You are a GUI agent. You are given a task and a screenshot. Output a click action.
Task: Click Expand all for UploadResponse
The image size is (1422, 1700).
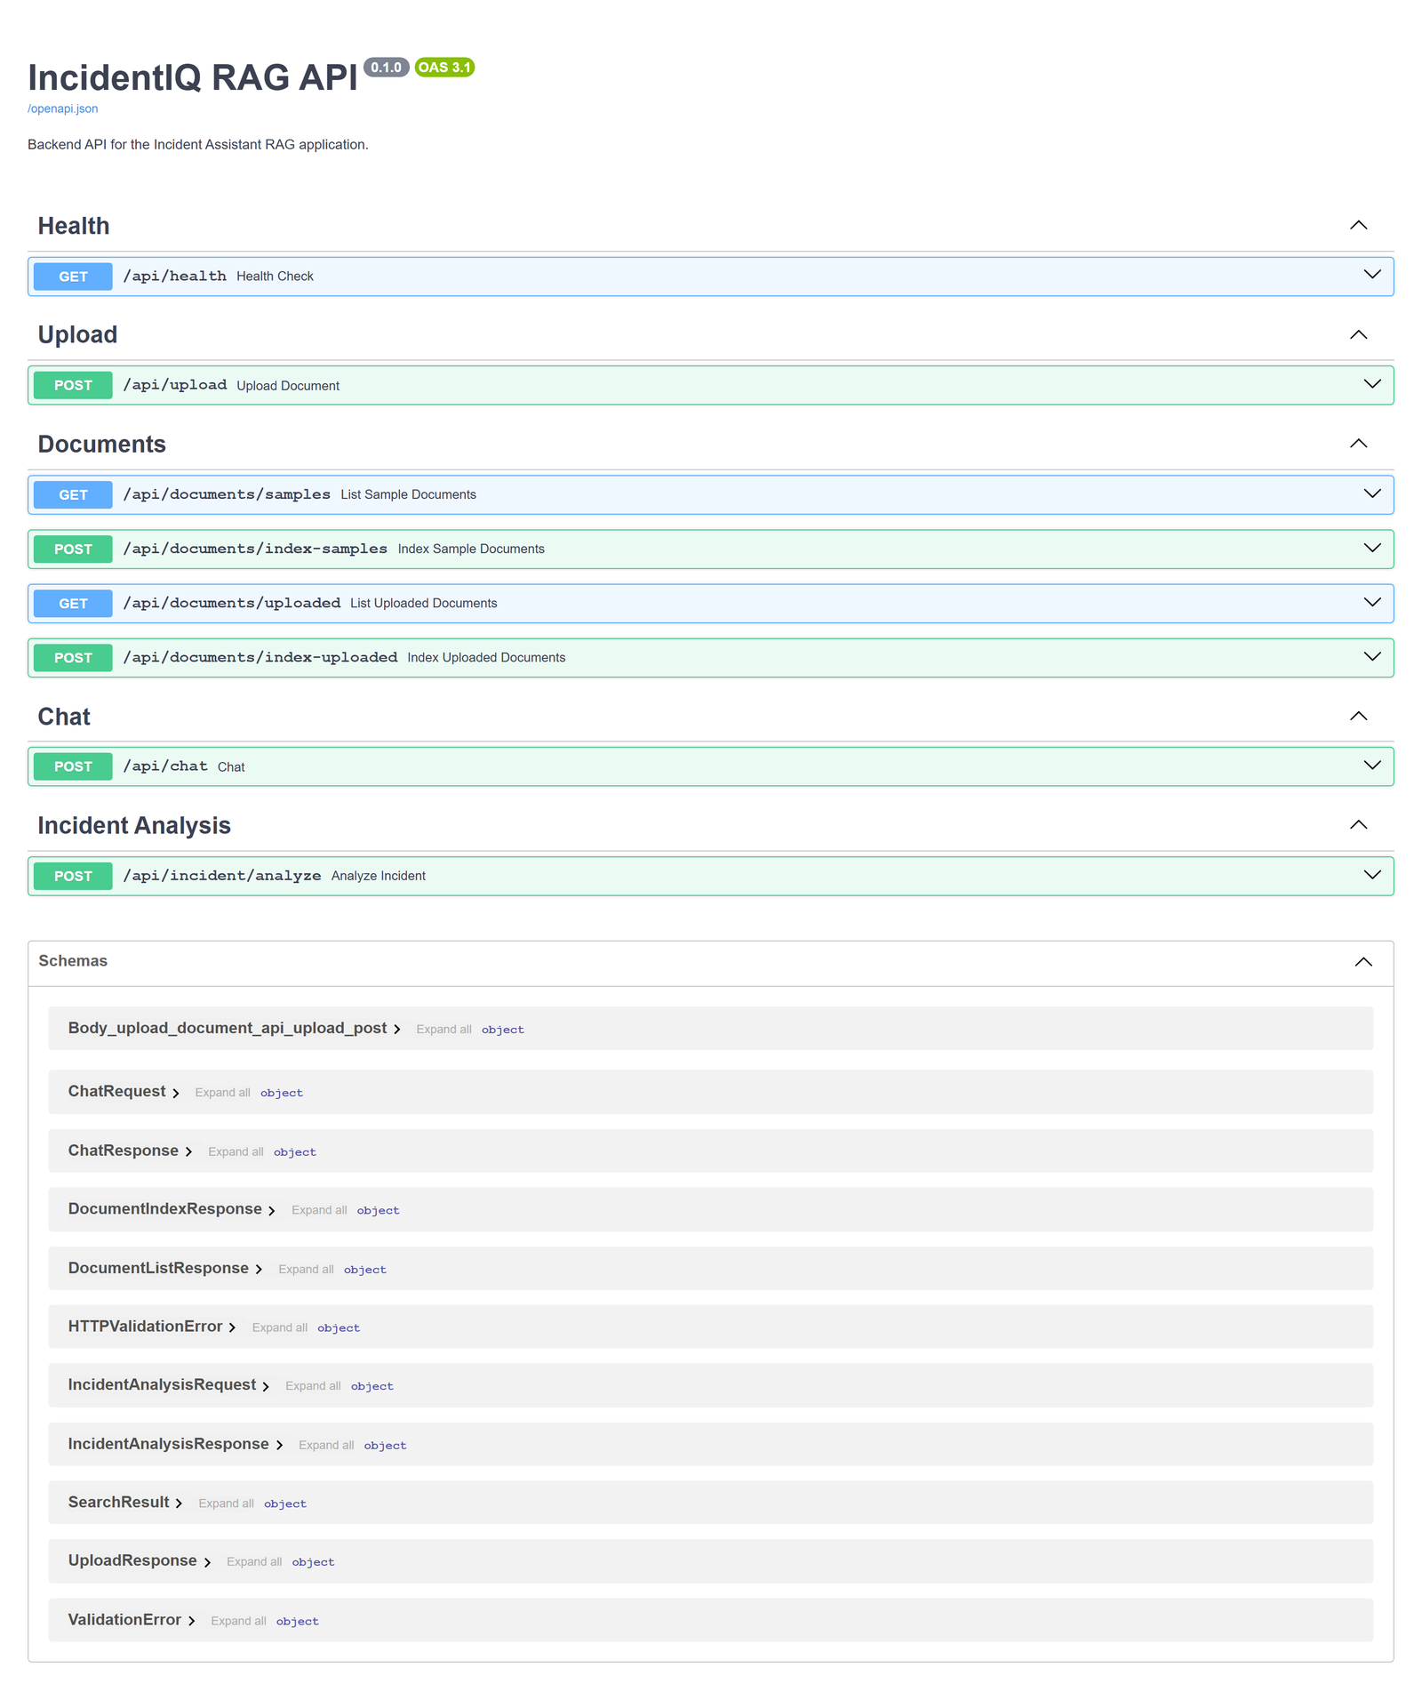pyautogui.click(x=254, y=1562)
